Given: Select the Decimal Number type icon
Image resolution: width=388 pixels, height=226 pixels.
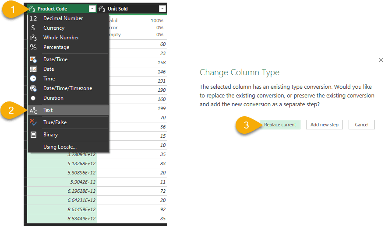Looking at the screenshot, I should pos(33,18).
